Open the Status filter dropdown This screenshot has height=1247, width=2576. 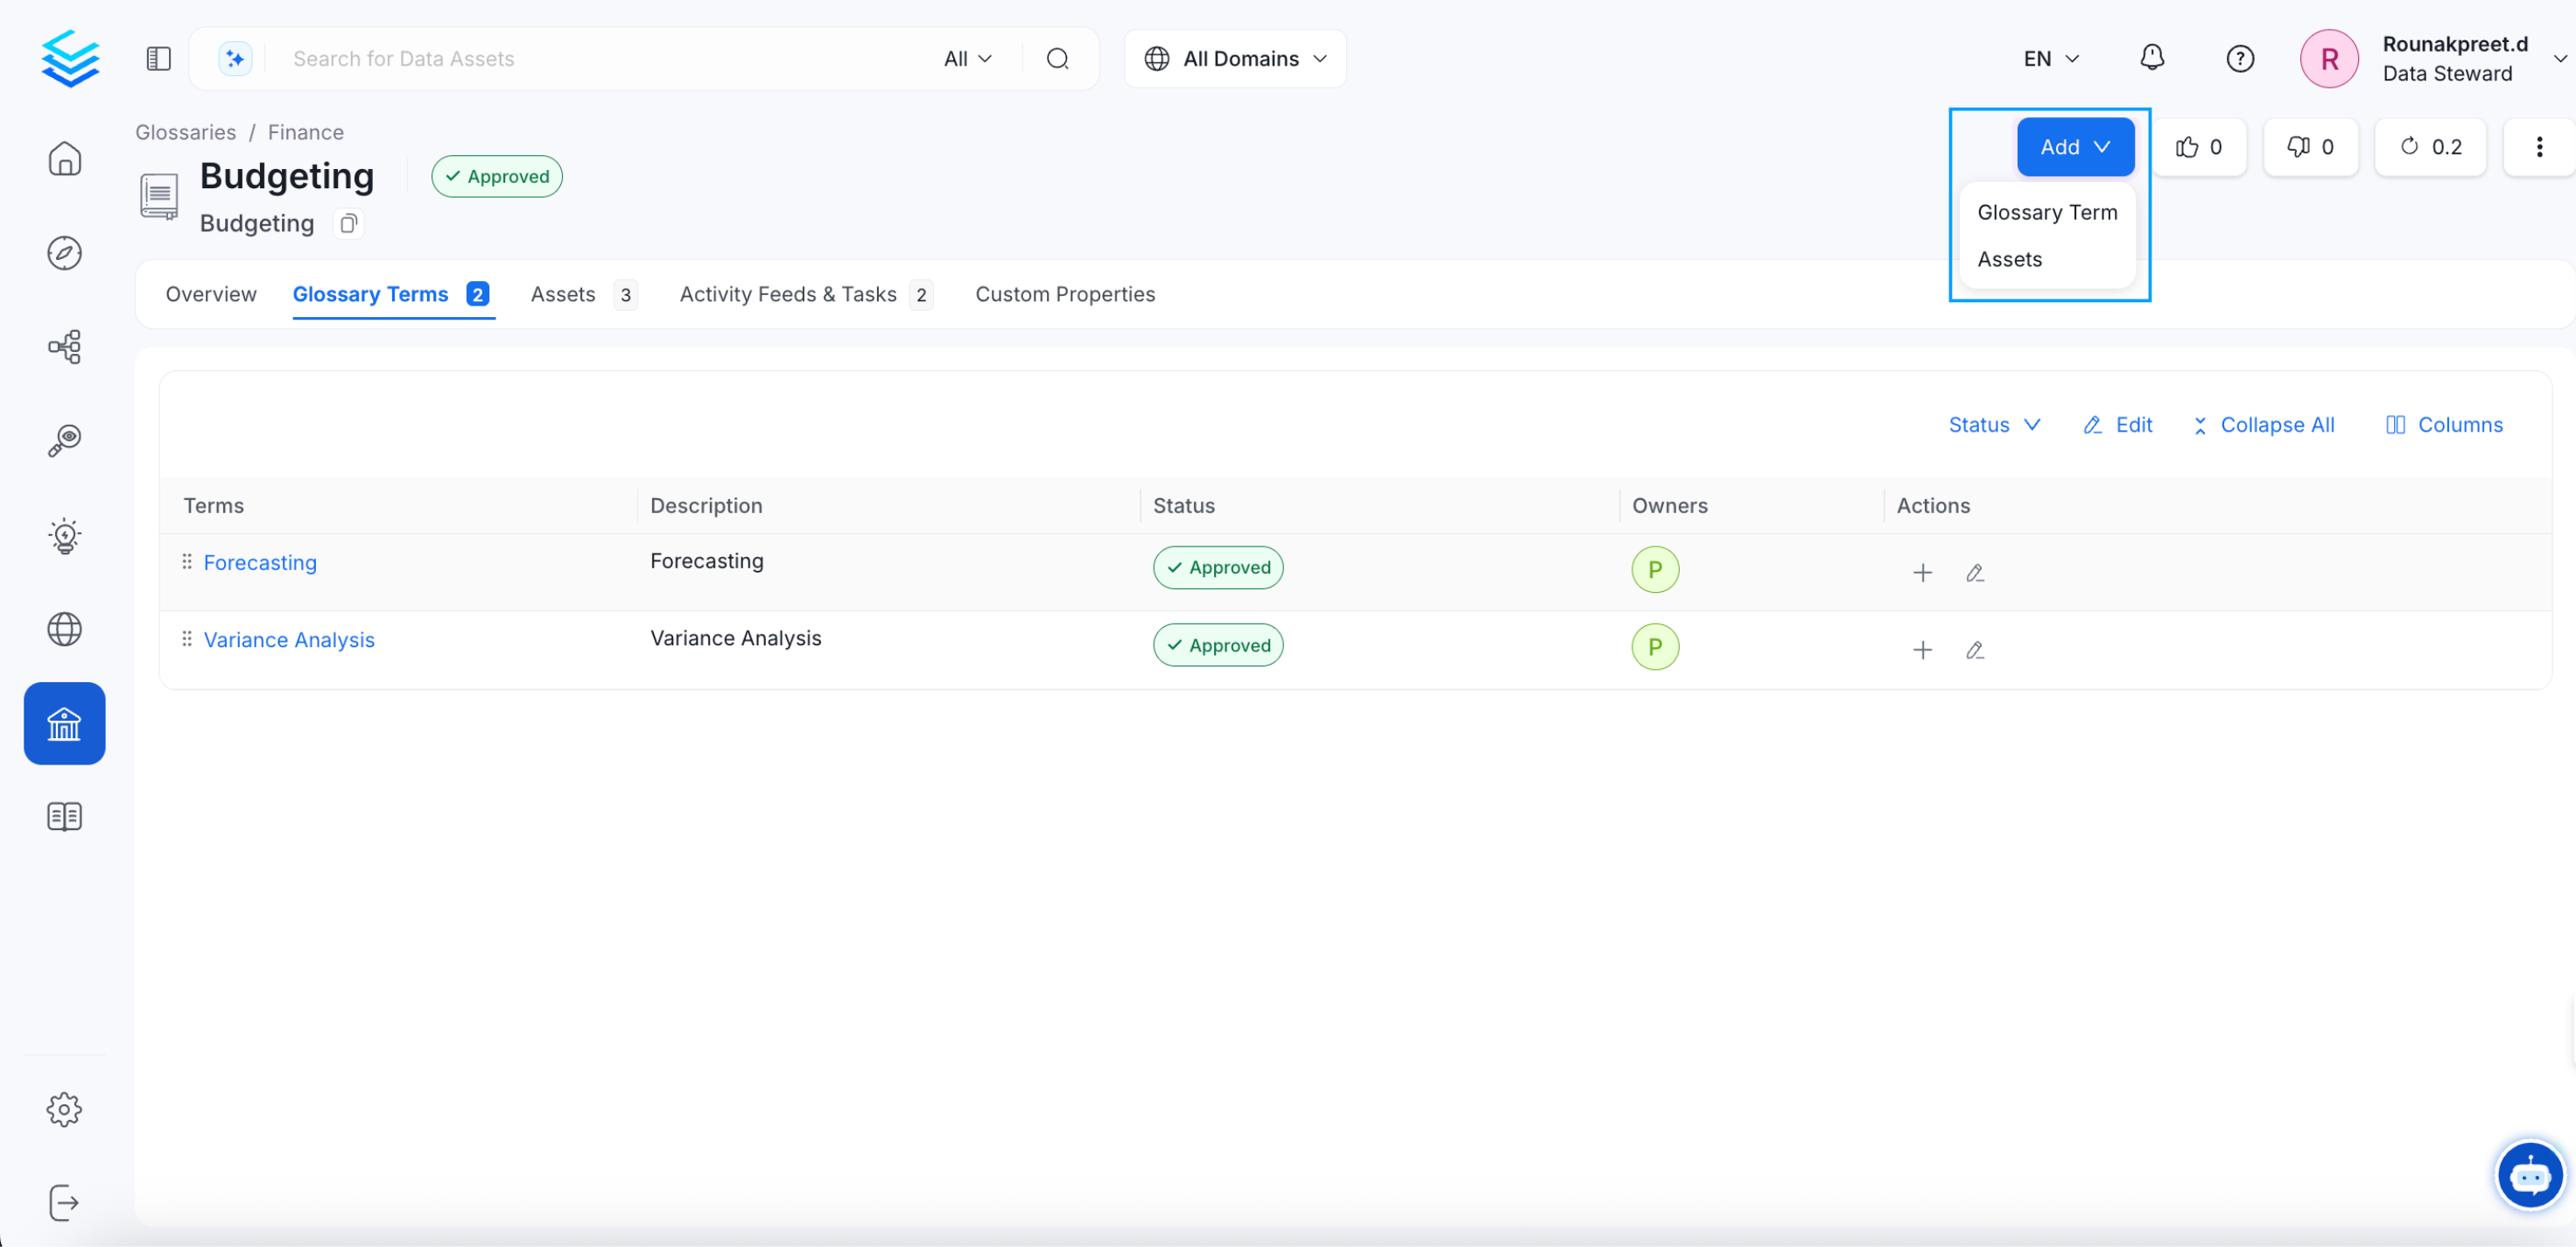pyautogui.click(x=1993, y=425)
